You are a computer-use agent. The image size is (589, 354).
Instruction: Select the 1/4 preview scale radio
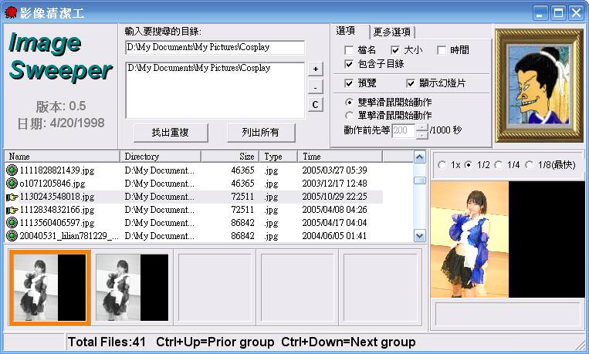[498, 165]
